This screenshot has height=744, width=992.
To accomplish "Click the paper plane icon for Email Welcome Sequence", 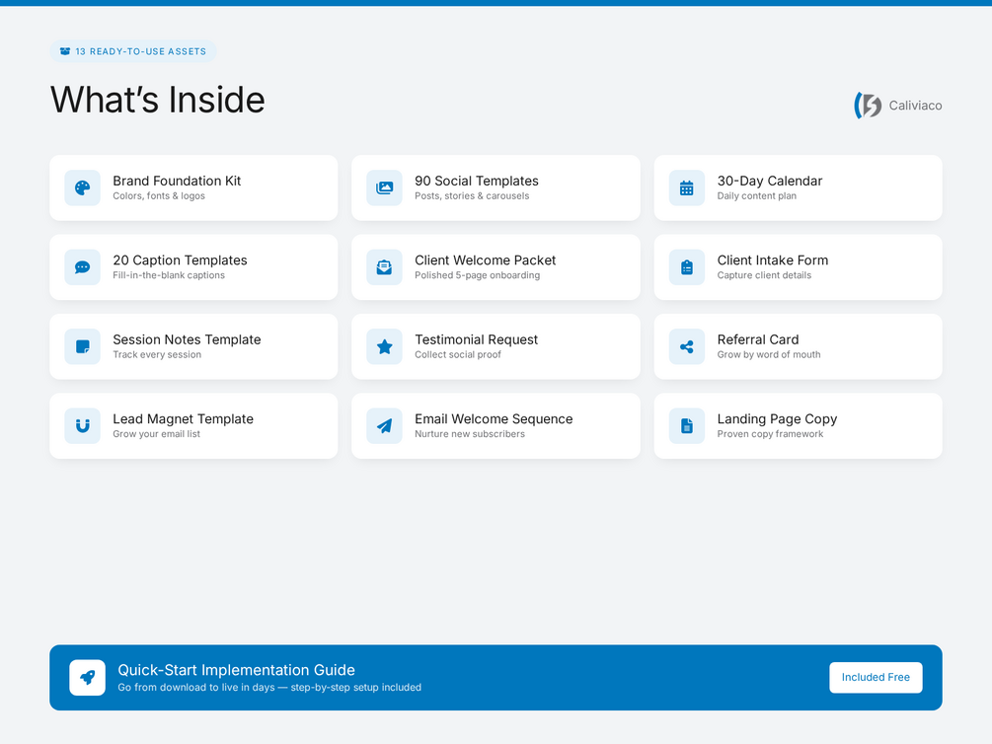I will (x=384, y=425).
